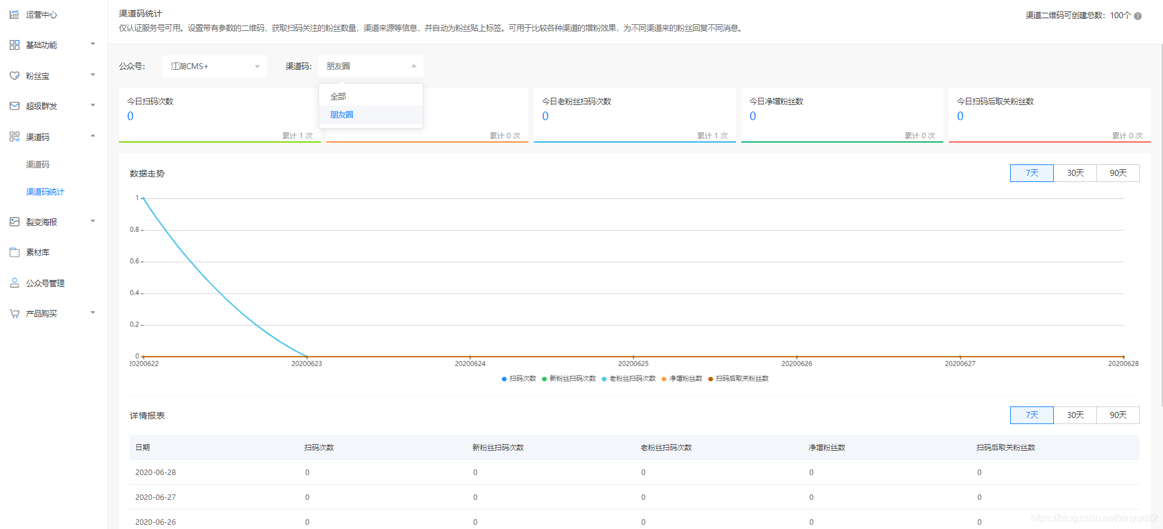Image resolution: width=1163 pixels, height=529 pixels.
Task: Toggle 扫码后取关粉丝数 legend series
Action: coord(738,379)
